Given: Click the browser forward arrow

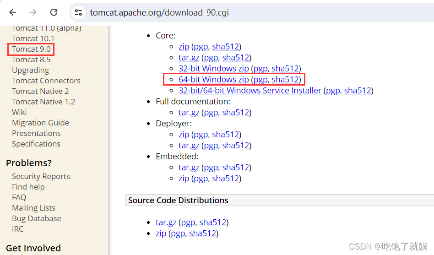Looking at the screenshot, I should 33,12.
